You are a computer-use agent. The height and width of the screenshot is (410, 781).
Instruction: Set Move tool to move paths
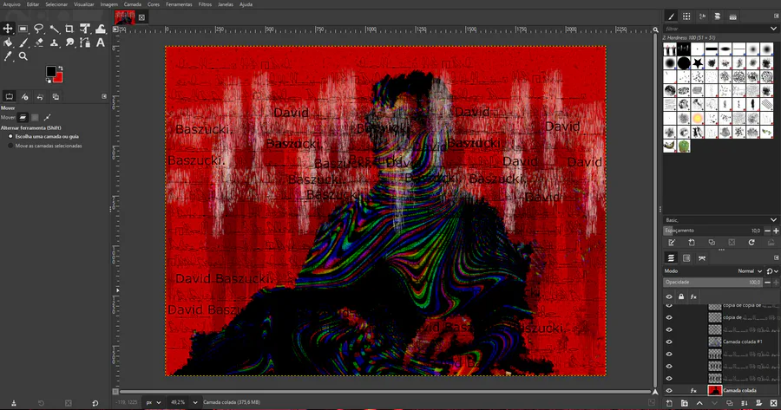coord(47,117)
